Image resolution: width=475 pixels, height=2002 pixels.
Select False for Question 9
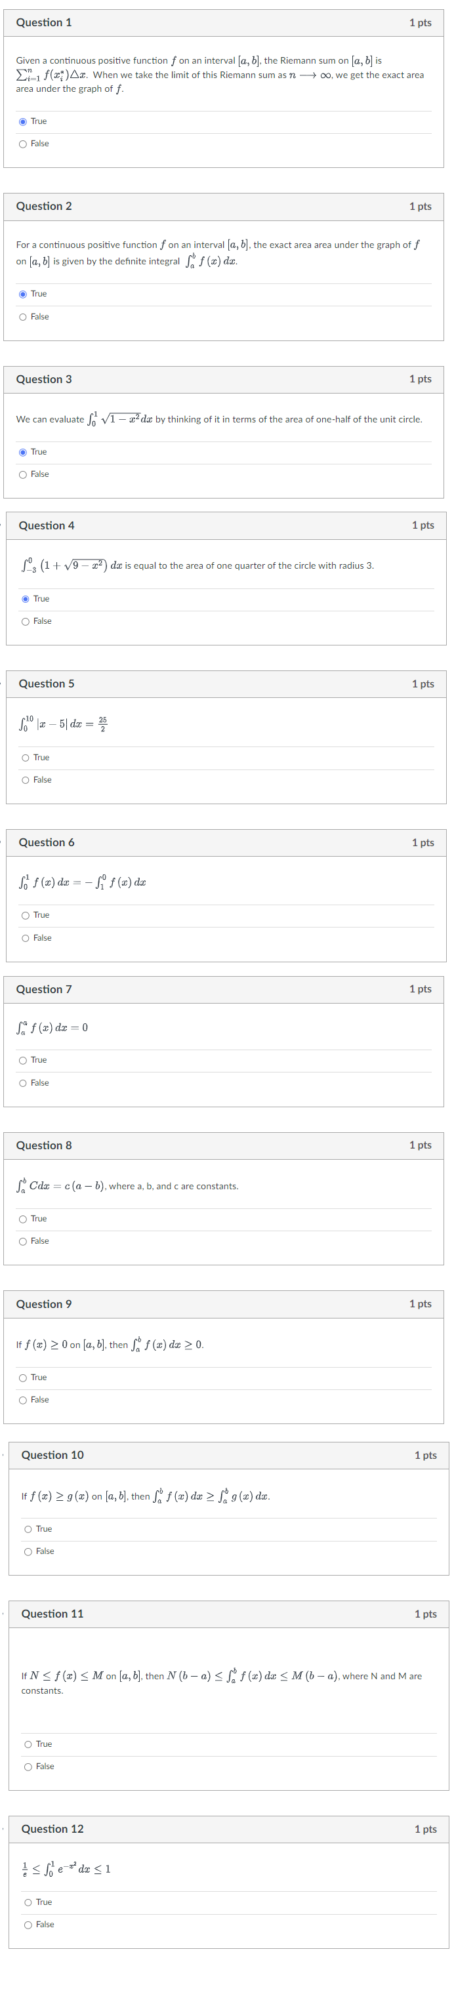click(x=24, y=1400)
